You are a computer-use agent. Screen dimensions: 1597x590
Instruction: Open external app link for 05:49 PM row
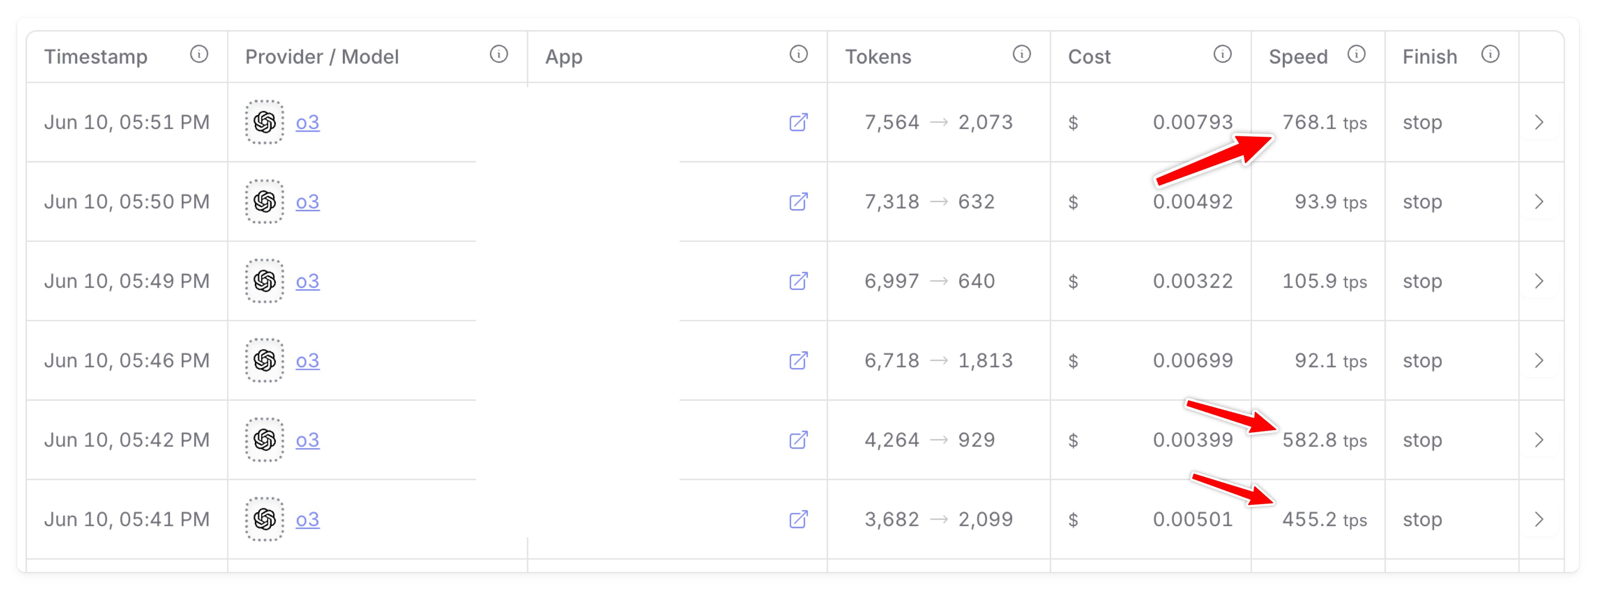[x=798, y=281]
